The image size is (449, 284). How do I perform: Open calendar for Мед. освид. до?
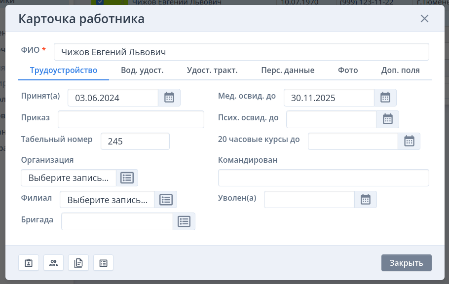coord(385,98)
